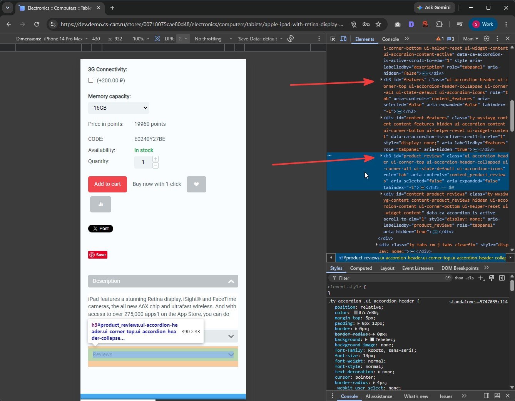Open color picker for #e5ebec background swatch
The width and height of the screenshot is (515, 401).
[372, 339]
